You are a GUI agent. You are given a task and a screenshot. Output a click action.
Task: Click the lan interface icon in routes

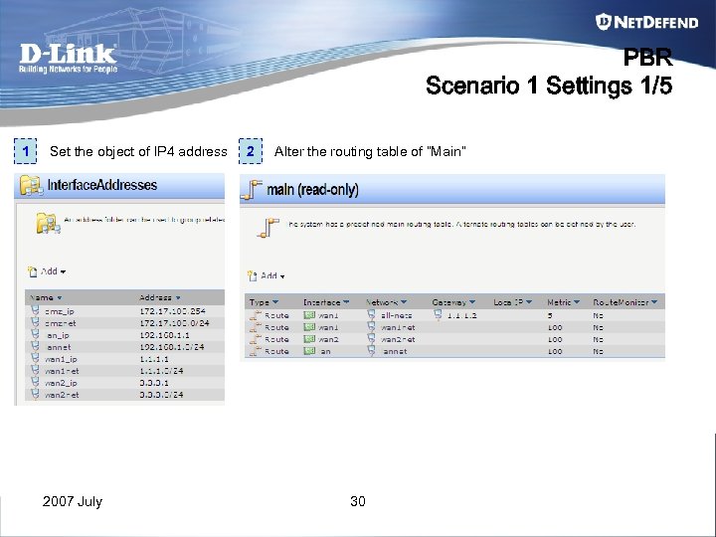[309, 351]
